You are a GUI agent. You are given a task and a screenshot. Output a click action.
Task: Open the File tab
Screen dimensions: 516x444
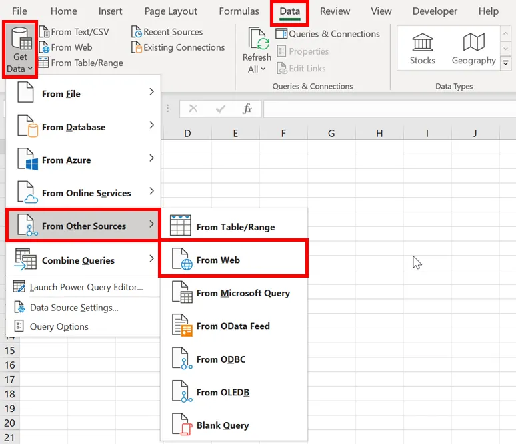(x=19, y=11)
